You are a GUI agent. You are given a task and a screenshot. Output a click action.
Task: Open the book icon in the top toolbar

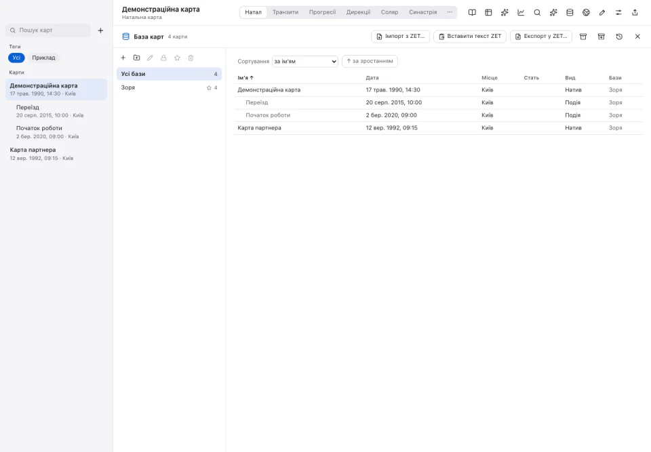pyautogui.click(x=472, y=12)
